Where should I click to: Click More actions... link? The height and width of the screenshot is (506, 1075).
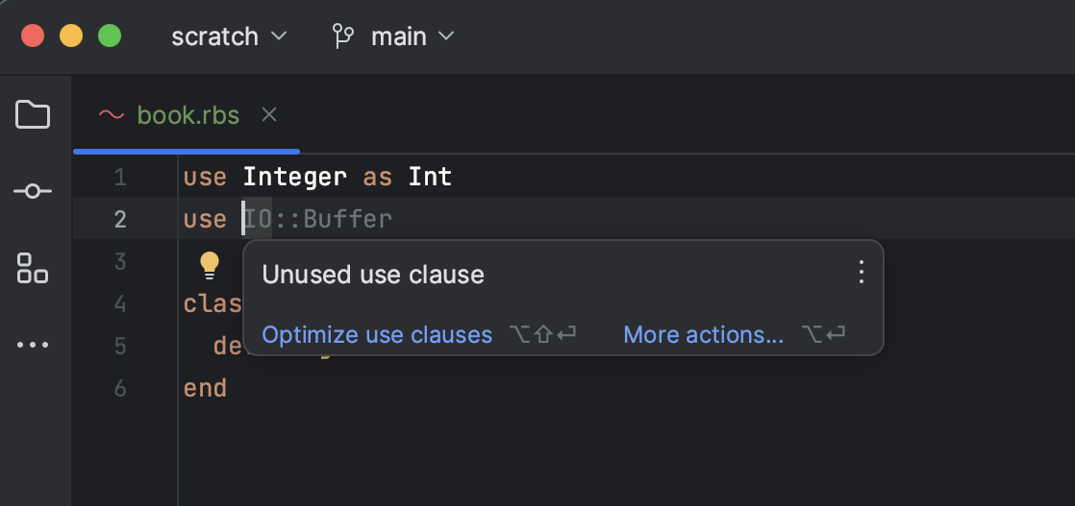(704, 335)
